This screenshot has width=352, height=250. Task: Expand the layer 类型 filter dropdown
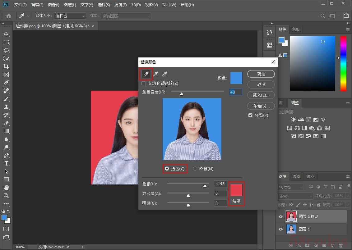(291, 187)
